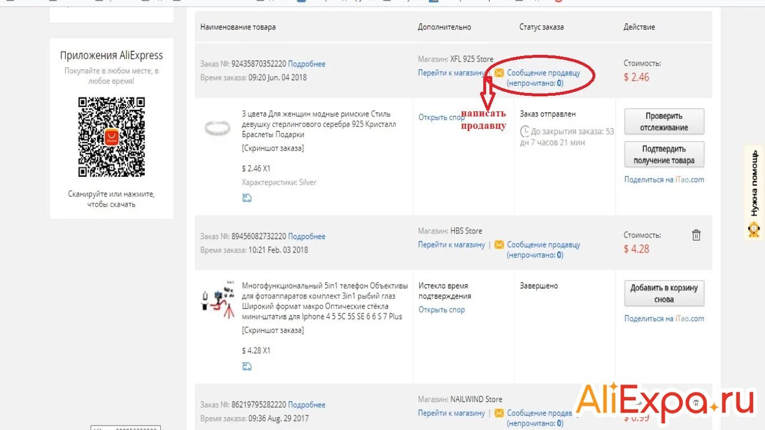Screen dimensions: 765x430
Task: Click Статус заказа column header
Action: coord(542,27)
